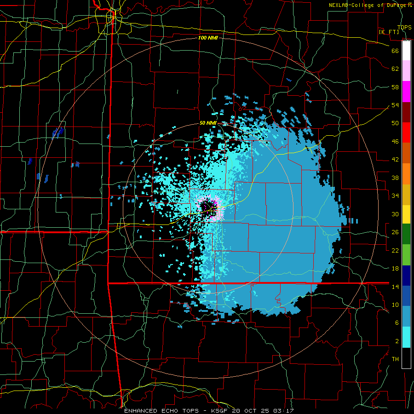The image size is (414, 414).
Task: Click the '50 NMI' range ring label
Action: tap(208, 123)
